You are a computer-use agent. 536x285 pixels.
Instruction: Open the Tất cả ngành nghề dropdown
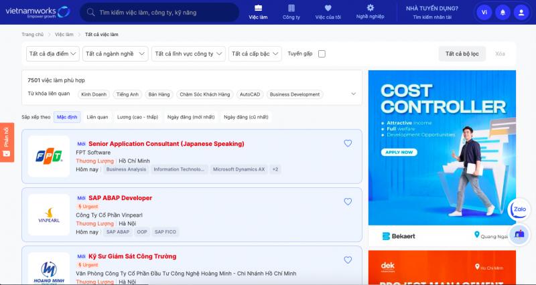click(x=115, y=54)
